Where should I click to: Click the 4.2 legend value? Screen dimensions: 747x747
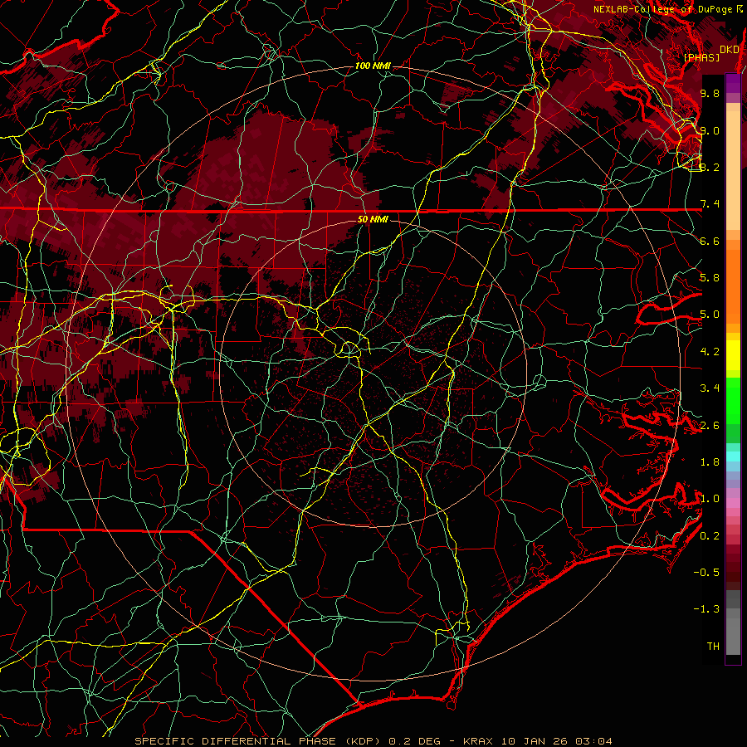tap(710, 352)
